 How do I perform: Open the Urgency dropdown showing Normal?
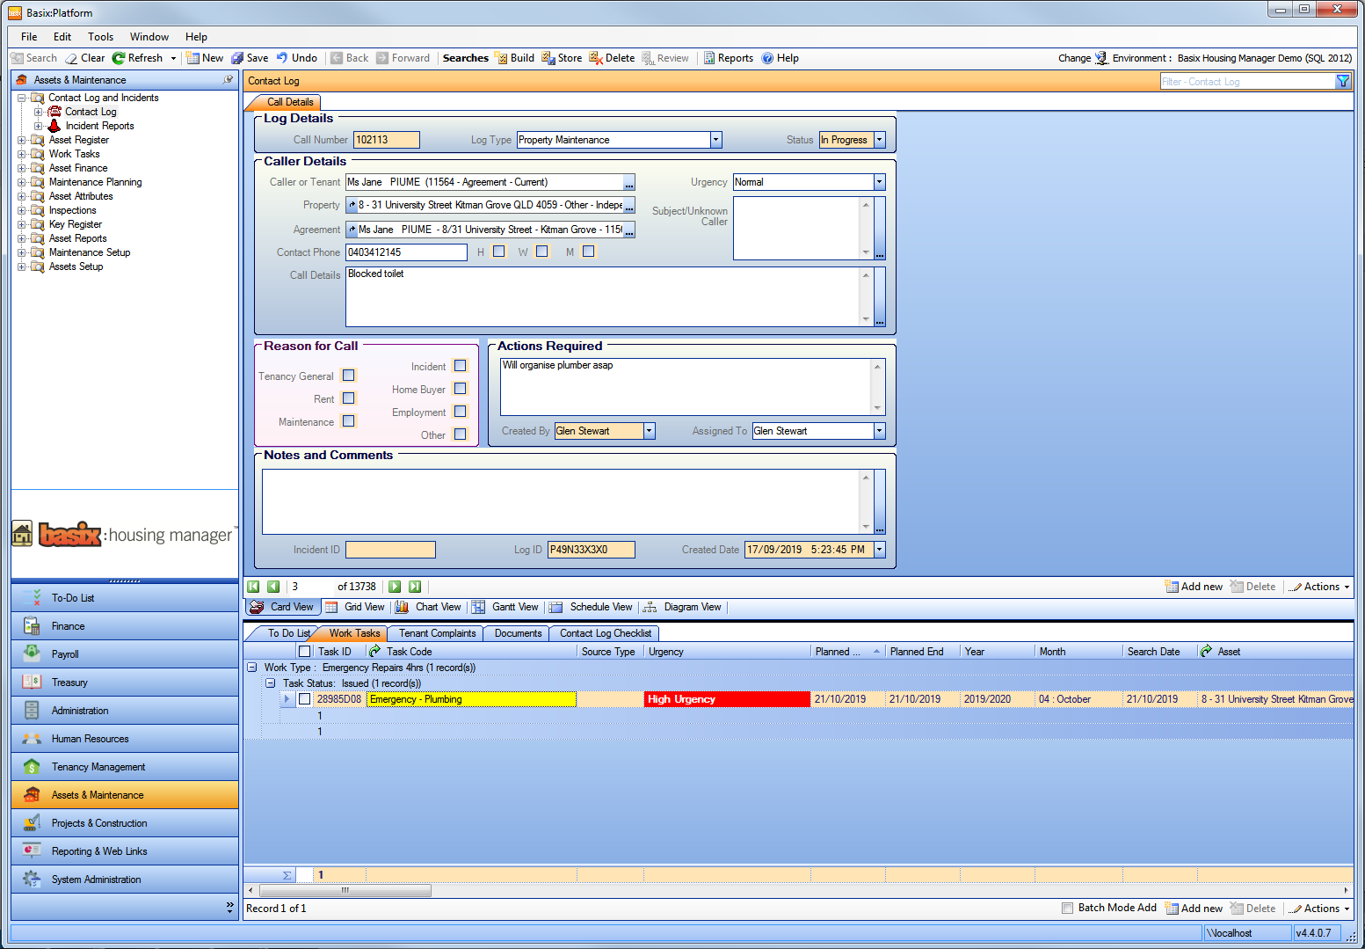pos(878,181)
